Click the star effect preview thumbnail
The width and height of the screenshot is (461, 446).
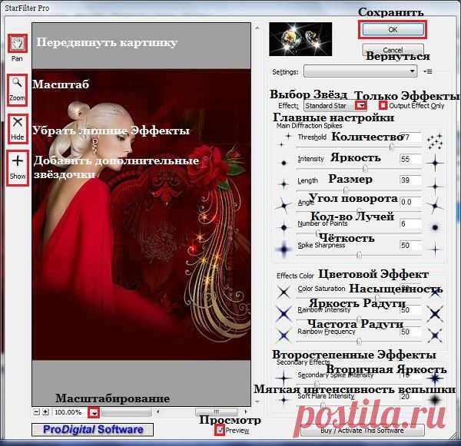(300, 39)
